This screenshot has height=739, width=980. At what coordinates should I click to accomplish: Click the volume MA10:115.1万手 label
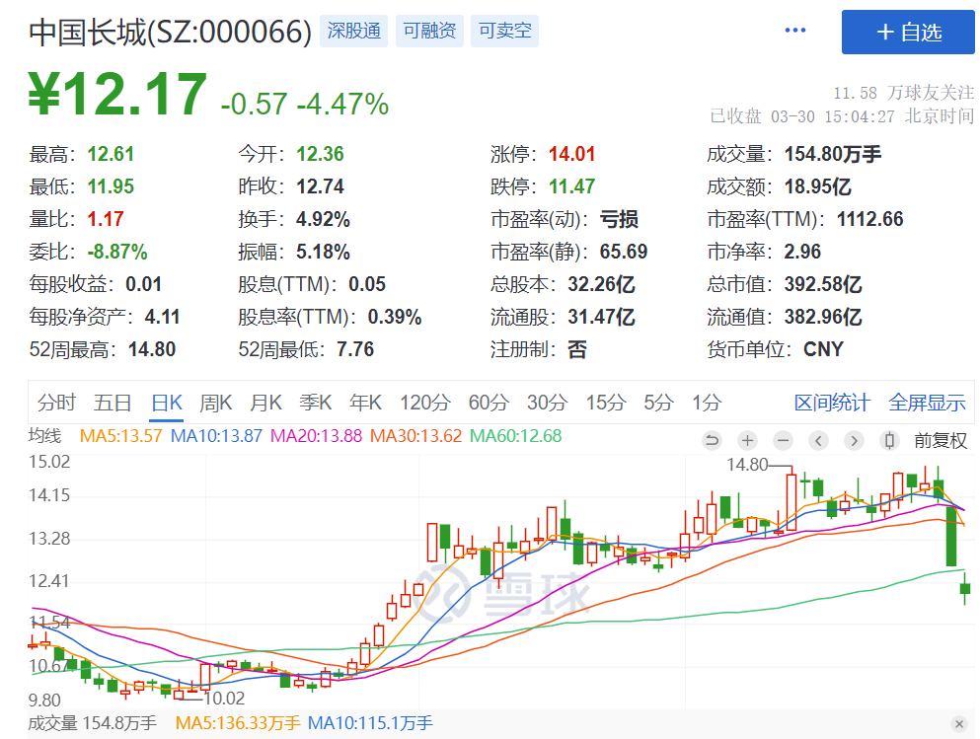(370, 723)
